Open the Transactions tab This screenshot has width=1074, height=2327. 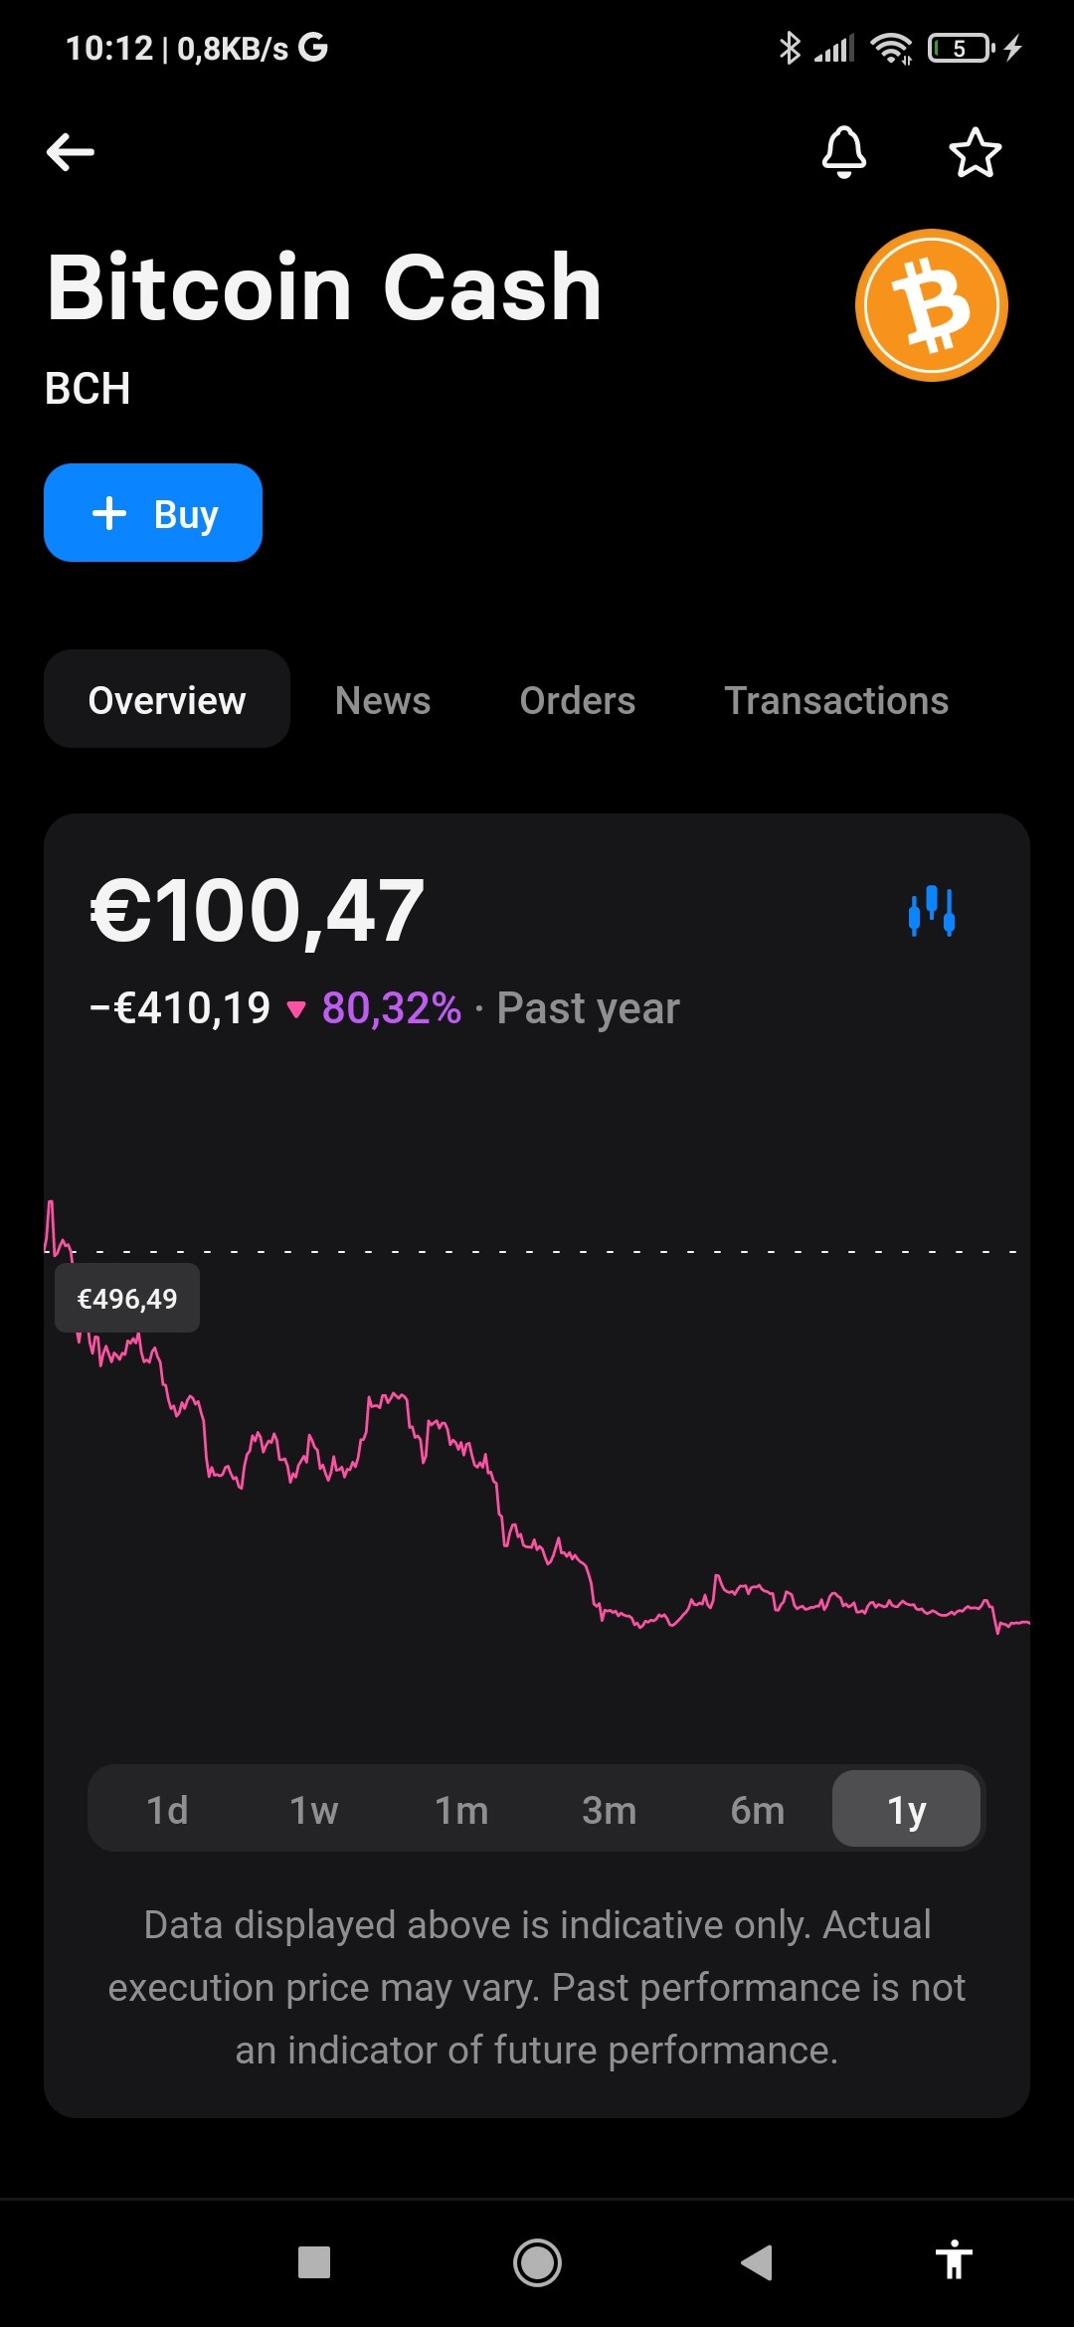tap(836, 700)
